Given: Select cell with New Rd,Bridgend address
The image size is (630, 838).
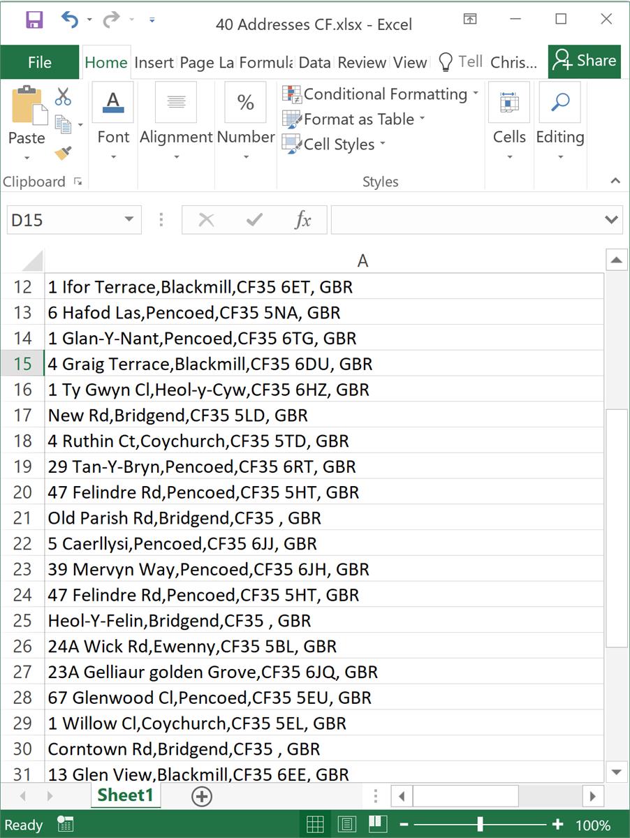Looking at the screenshot, I should click(324, 416).
